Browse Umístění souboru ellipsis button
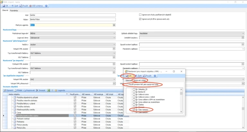Image resolution: width=247 pixels, height=132 pixels. 243,38
